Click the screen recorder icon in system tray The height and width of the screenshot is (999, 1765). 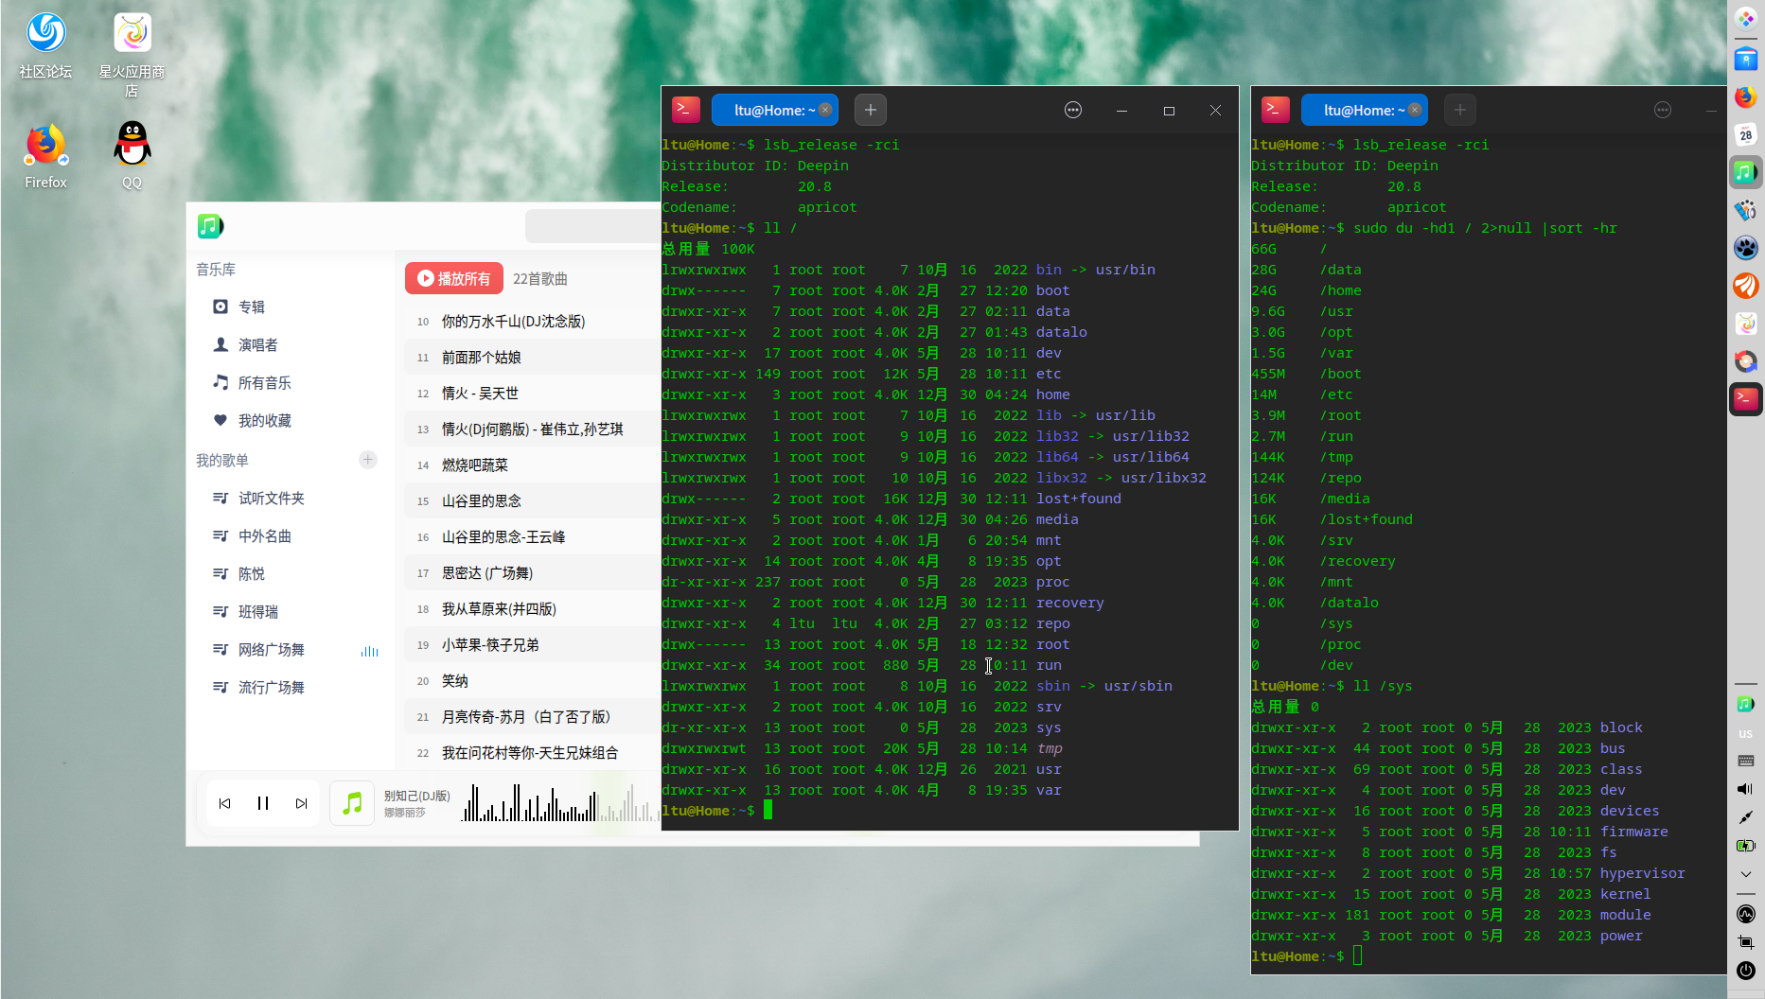[1746, 942]
